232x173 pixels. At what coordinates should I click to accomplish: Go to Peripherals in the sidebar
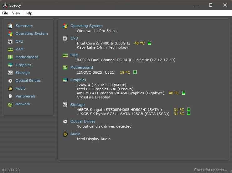(26, 97)
